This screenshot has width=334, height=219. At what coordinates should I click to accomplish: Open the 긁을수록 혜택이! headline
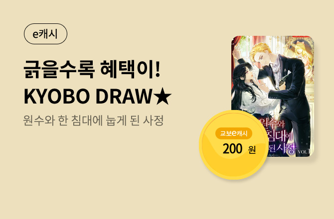point(92,70)
